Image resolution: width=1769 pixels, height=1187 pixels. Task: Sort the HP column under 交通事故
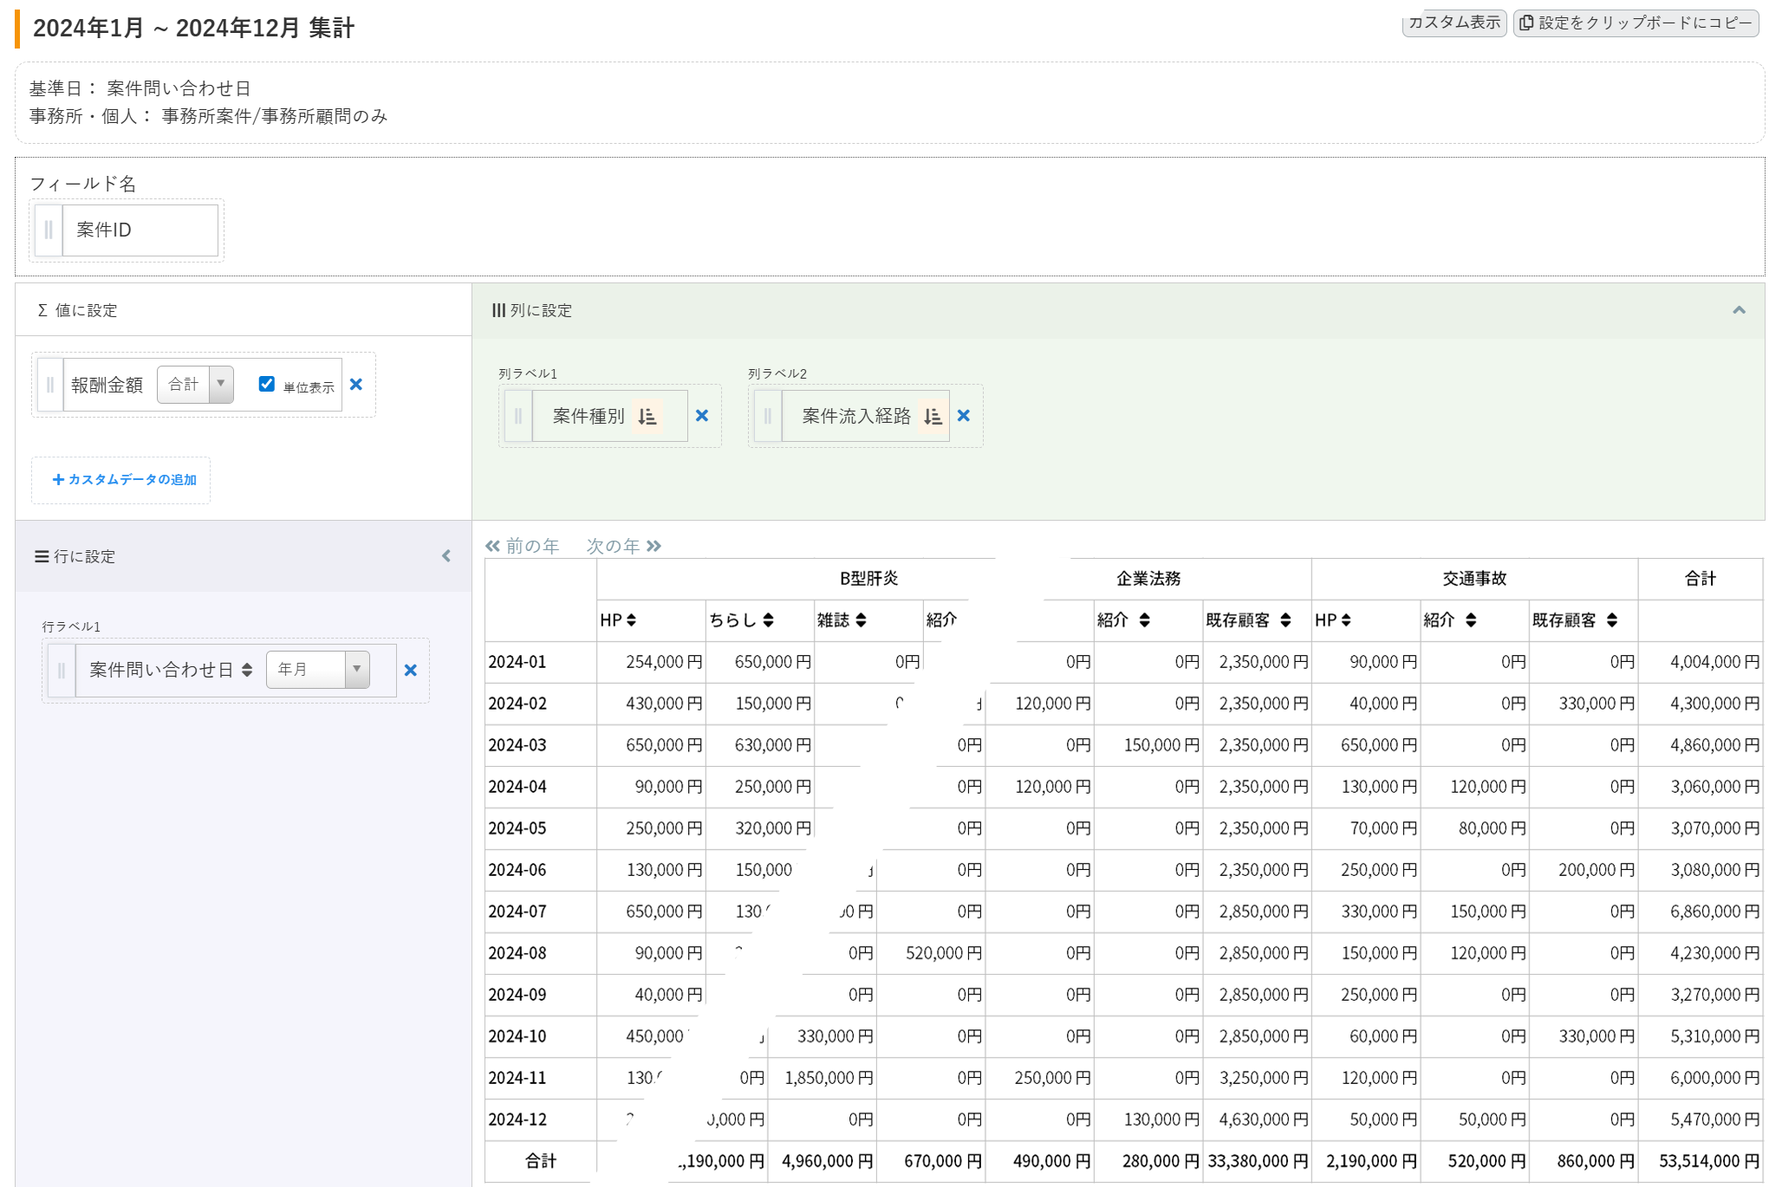(1346, 620)
